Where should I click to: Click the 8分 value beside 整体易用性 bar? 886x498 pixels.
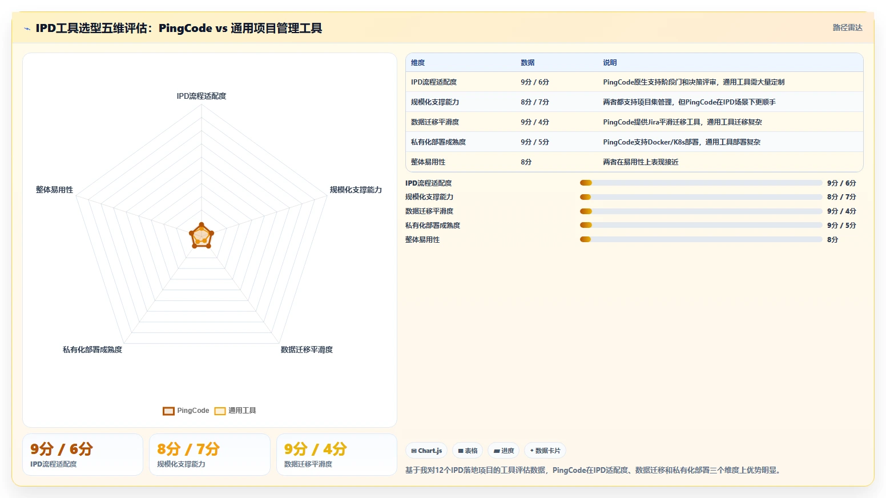pos(832,240)
